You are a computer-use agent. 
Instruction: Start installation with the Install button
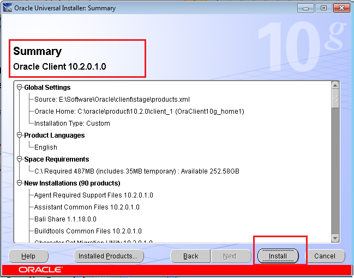pos(278,256)
